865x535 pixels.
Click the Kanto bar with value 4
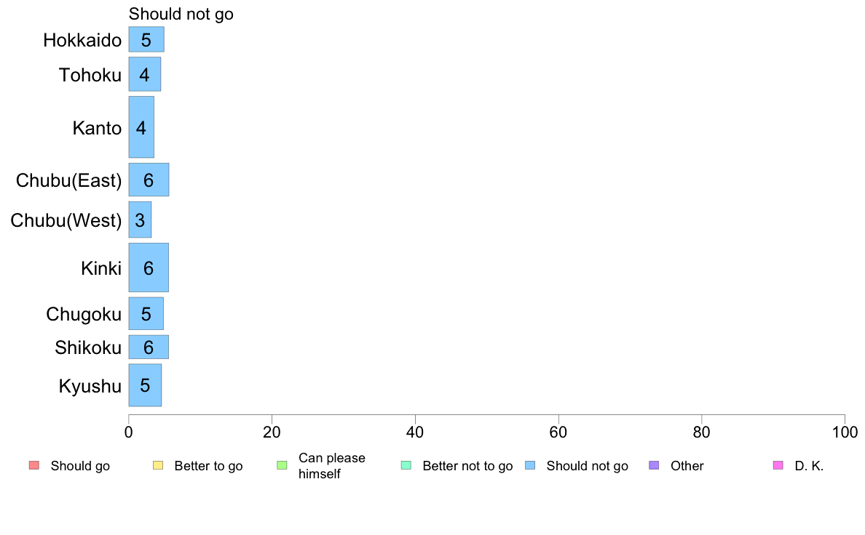(x=141, y=127)
